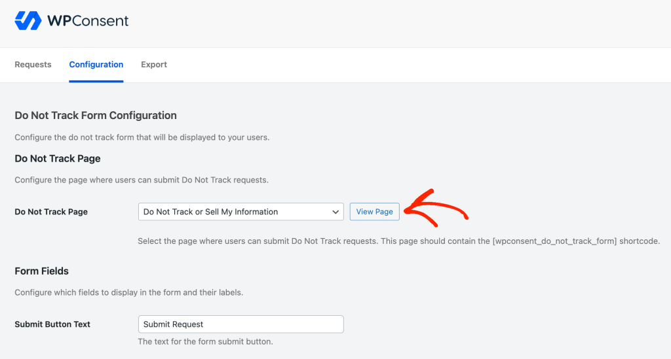The image size is (671, 359).
Task: Click the Do Not Track Page field label
Action: click(x=51, y=212)
